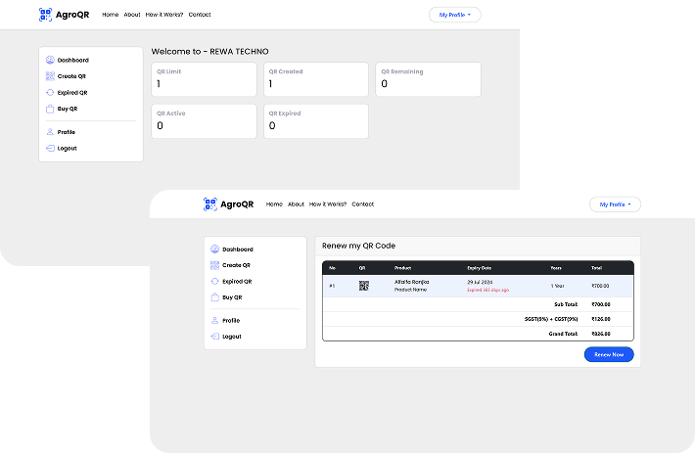Click the Expired QR icon in the lower window sidebar

coord(214,281)
